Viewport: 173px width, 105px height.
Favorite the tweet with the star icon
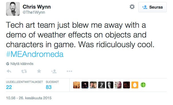(x=39, y=71)
